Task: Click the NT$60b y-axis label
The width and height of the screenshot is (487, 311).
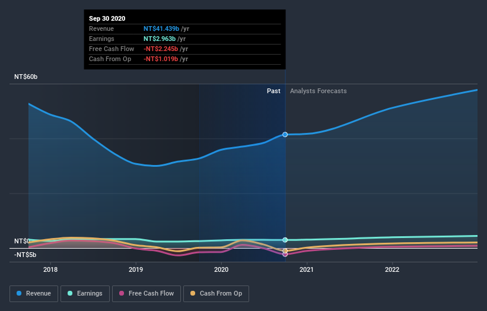Action: pyautogui.click(x=26, y=77)
